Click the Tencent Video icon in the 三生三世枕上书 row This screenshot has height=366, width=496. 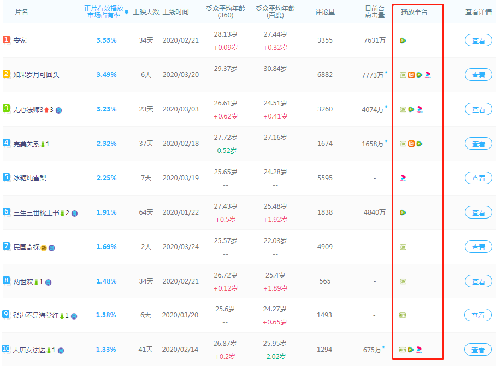pyautogui.click(x=403, y=212)
